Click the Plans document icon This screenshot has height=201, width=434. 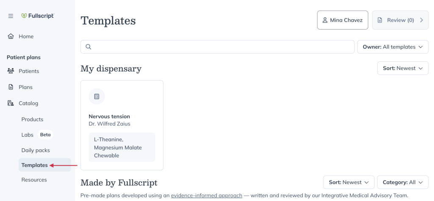pos(11,87)
